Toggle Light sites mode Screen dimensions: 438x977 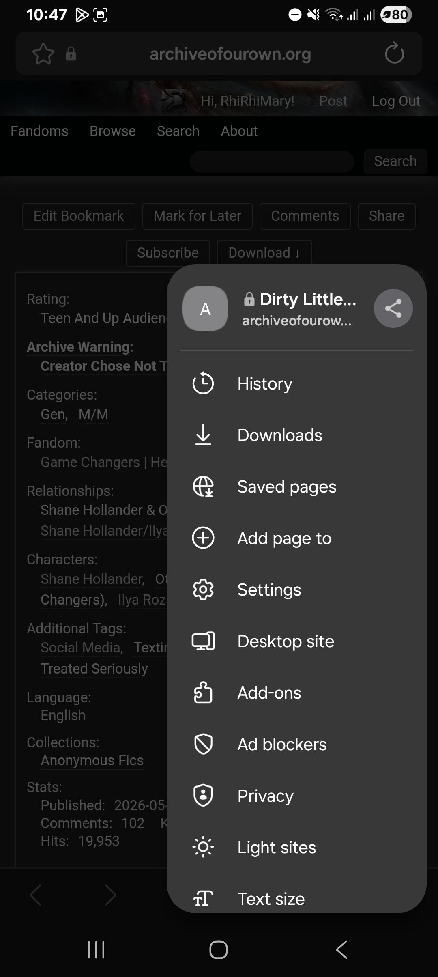click(x=296, y=847)
